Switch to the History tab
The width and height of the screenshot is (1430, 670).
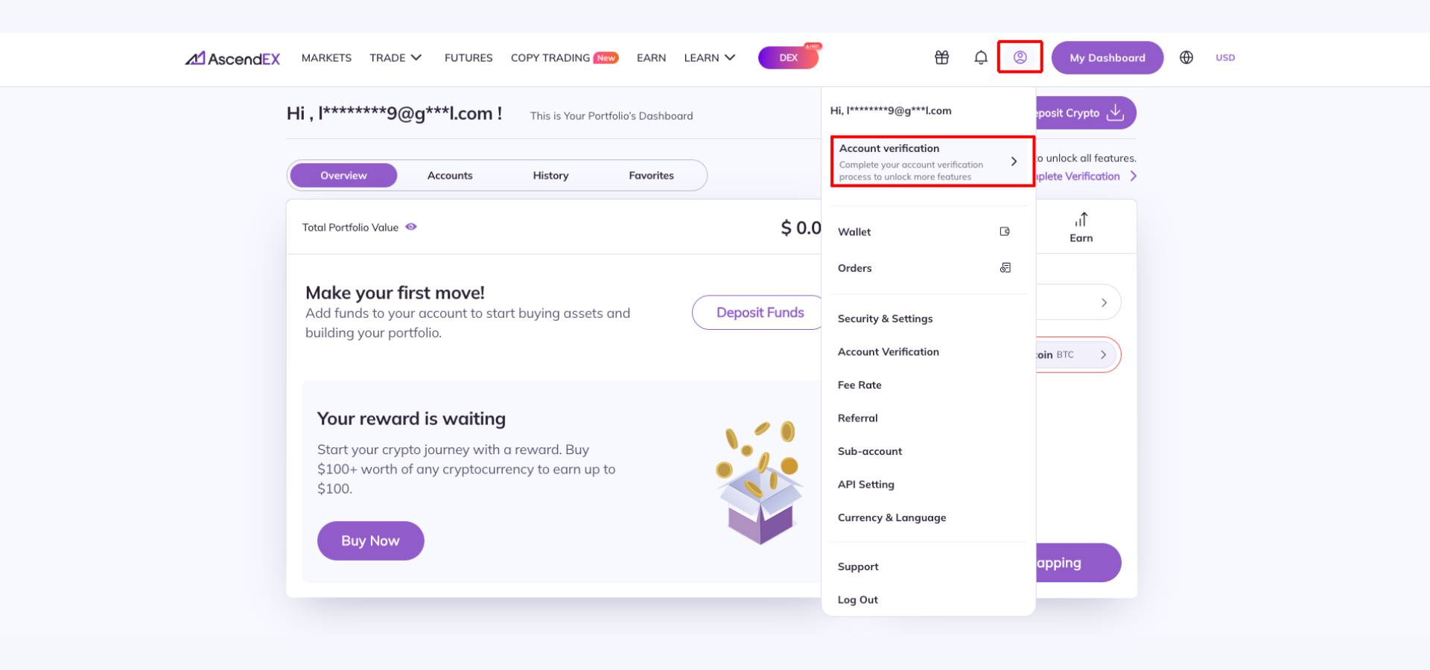click(550, 176)
